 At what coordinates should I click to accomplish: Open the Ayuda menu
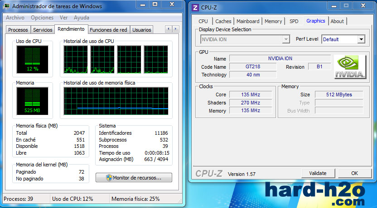(82, 18)
